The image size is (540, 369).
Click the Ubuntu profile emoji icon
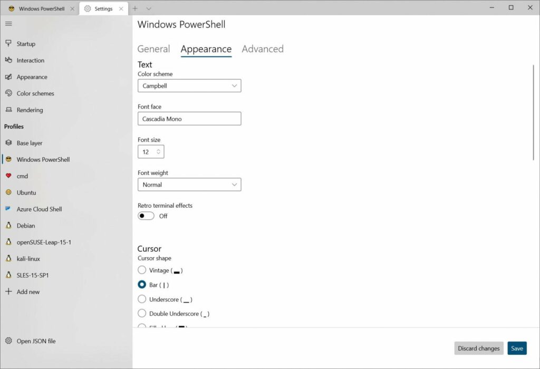click(x=8, y=192)
